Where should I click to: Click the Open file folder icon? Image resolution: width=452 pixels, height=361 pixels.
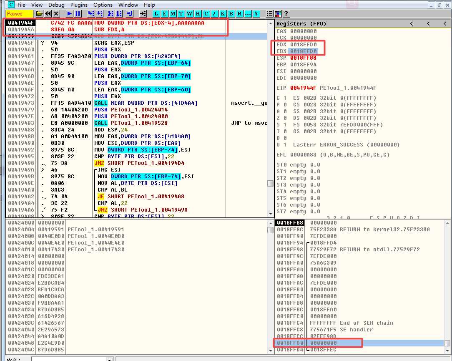[x=40, y=14]
